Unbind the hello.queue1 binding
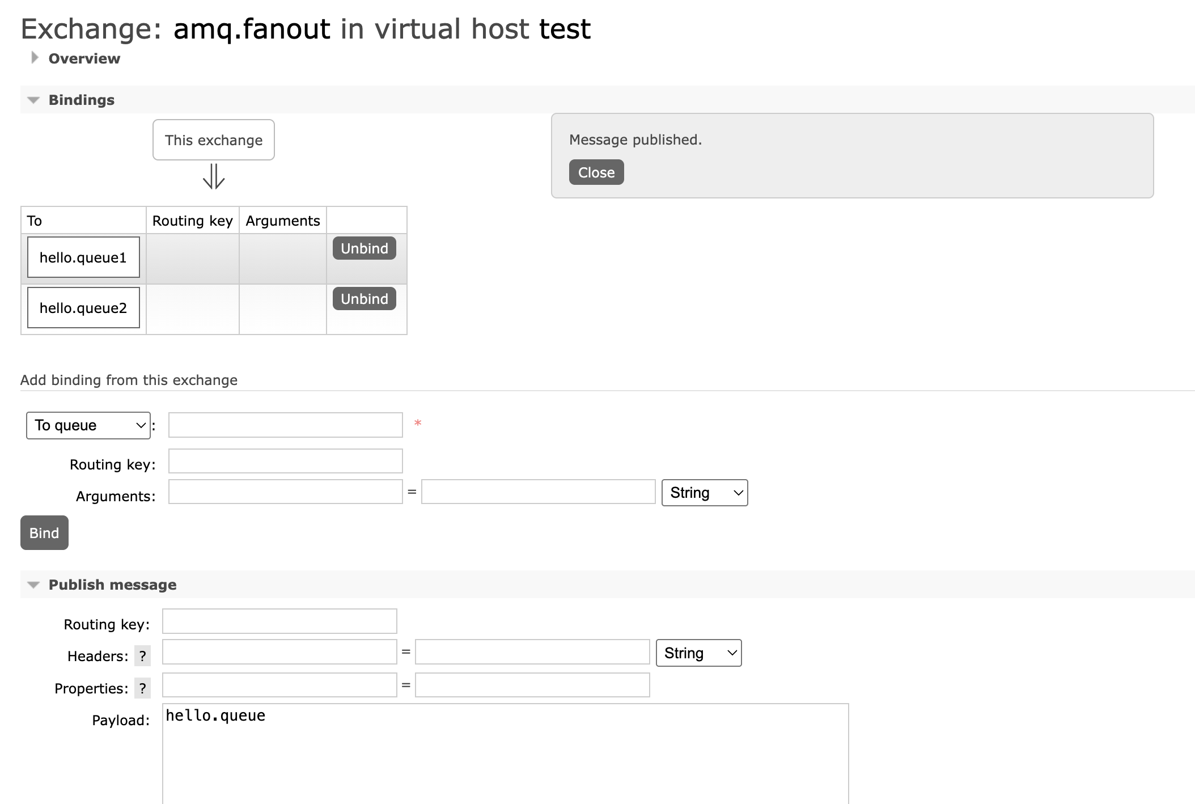Viewport: 1195px width, 804px height. [x=364, y=248]
